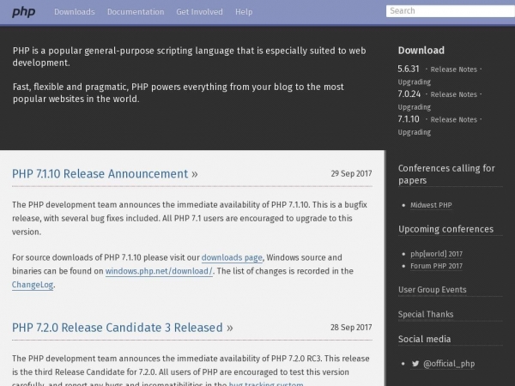Open Upgrading guide under 5.6.31
The width and height of the screenshot is (515, 386).
pos(415,82)
